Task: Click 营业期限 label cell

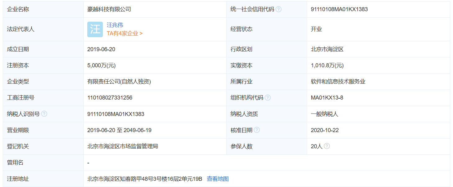Action: pos(43,130)
